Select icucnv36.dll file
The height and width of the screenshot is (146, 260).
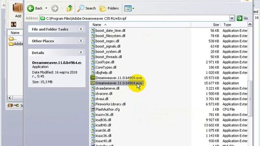click(104, 115)
